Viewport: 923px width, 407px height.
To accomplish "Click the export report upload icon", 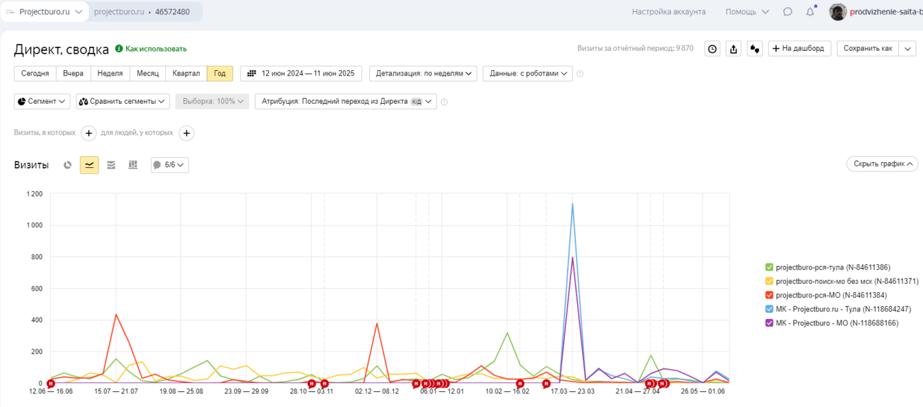I will [x=734, y=49].
